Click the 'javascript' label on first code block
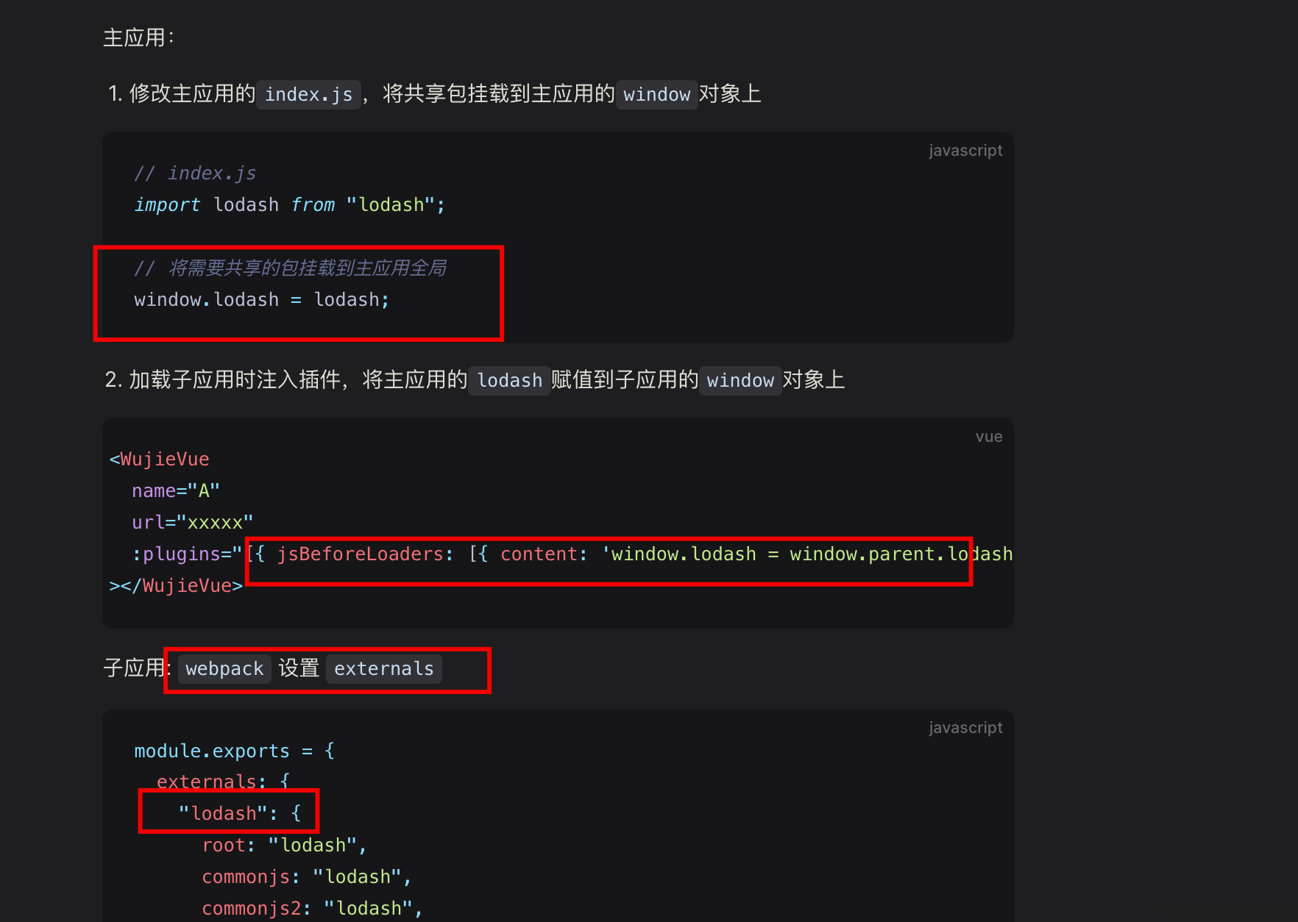The image size is (1298, 922). [x=965, y=151]
